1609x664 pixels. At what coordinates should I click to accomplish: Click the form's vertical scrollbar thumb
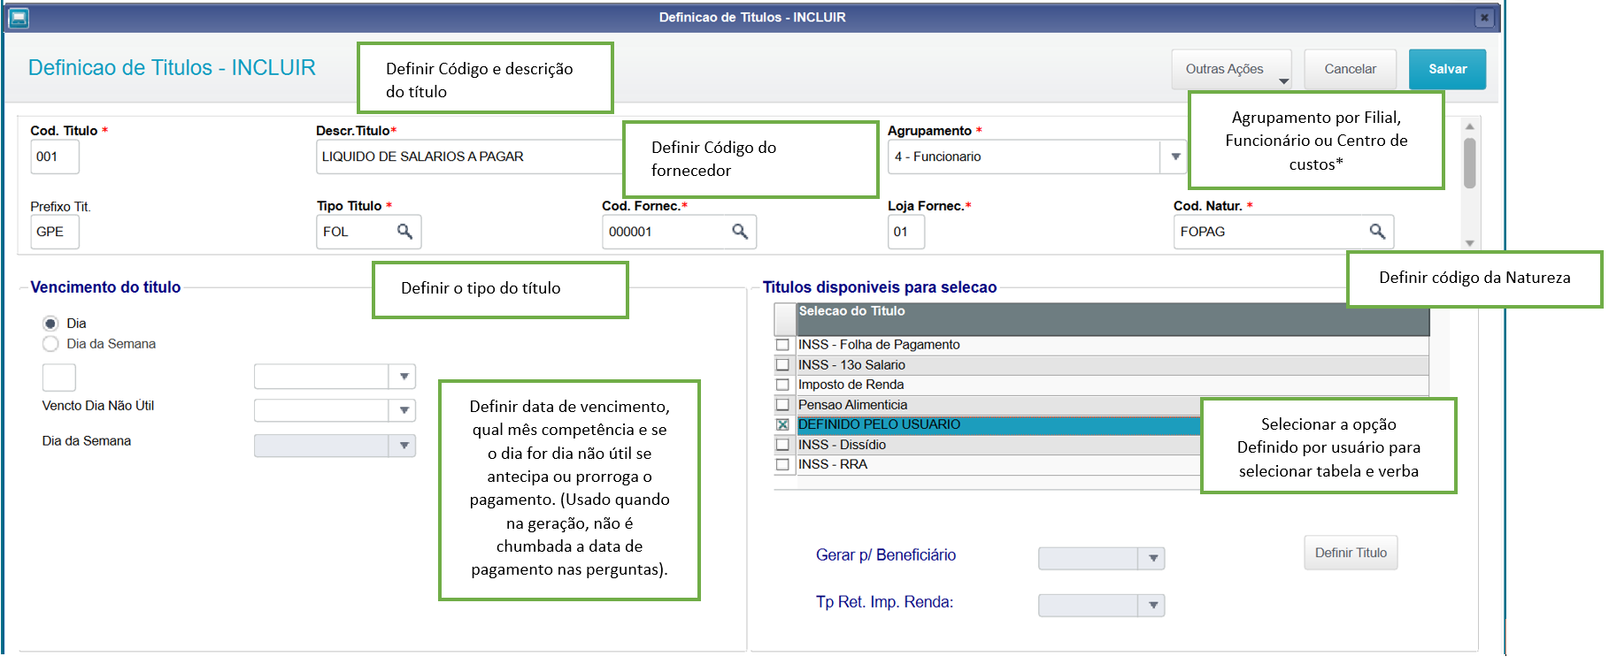tap(1469, 163)
